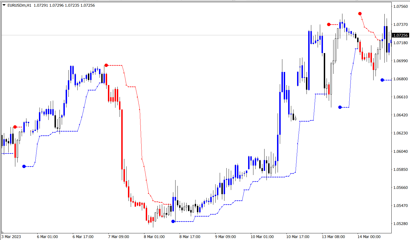Select the blue indicator dot at the 1.06800 level
The width and height of the screenshot is (410, 240).
pyautogui.click(x=382, y=80)
